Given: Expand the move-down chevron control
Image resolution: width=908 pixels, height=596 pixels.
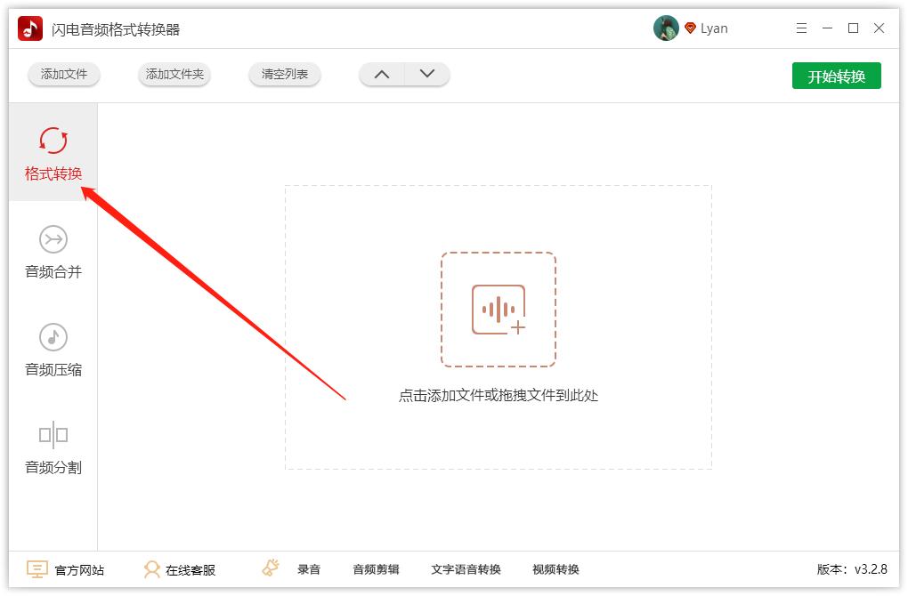Looking at the screenshot, I should [426, 75].
